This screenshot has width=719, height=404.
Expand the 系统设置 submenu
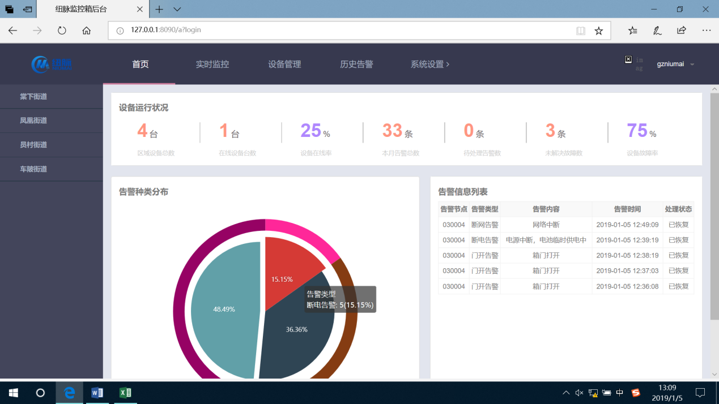[x=429, y=65]
